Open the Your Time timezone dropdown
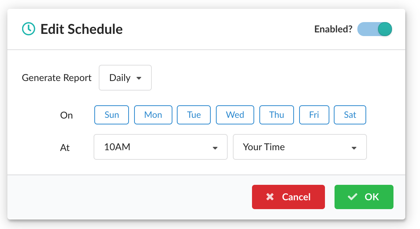The width and height of the screenshot is (420, 229). (300, 147)
